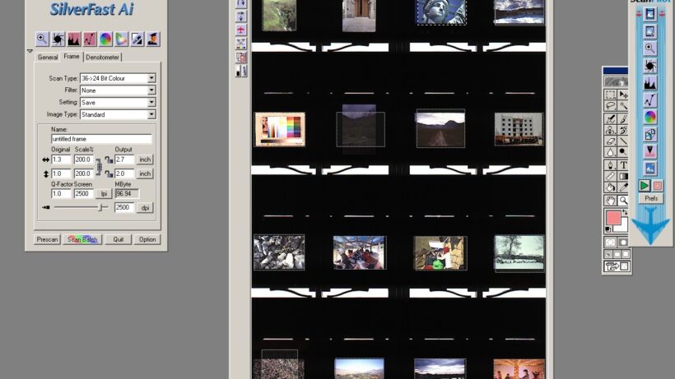Switch to the General tab
Screen dimensions: 675x379
48,58
